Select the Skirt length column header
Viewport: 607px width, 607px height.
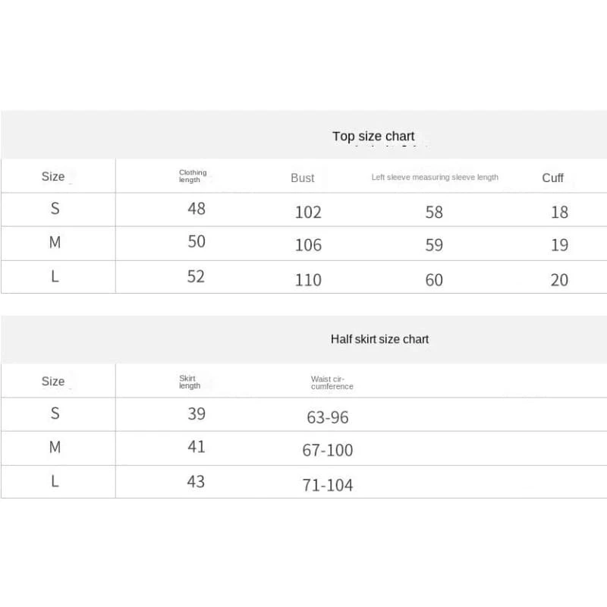coord(189,382)
